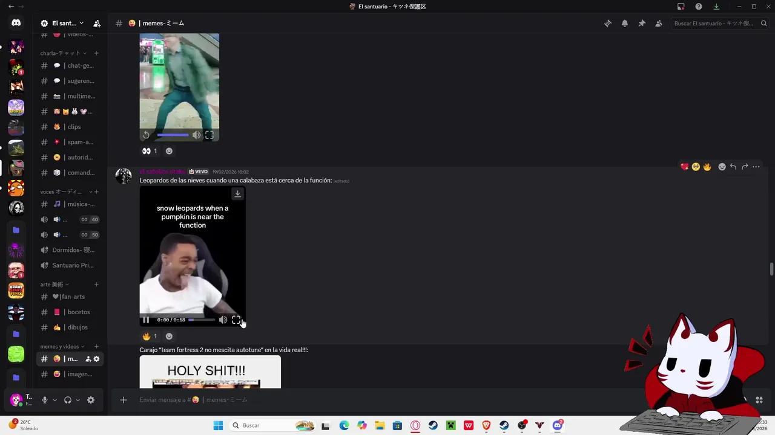This screenshot has height=435, width=775.
Task: Open the fan-arts channel
Action: 69,297
